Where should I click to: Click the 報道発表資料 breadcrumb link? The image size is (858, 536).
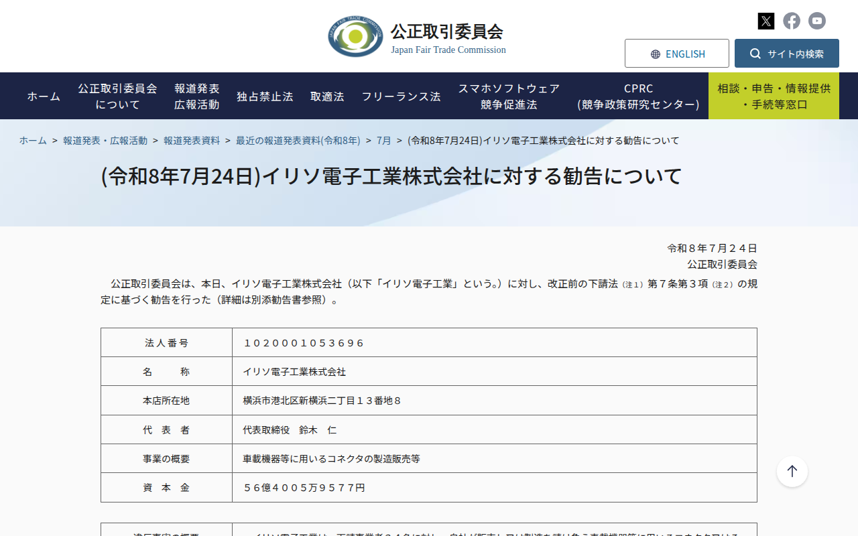coord(192,141)
